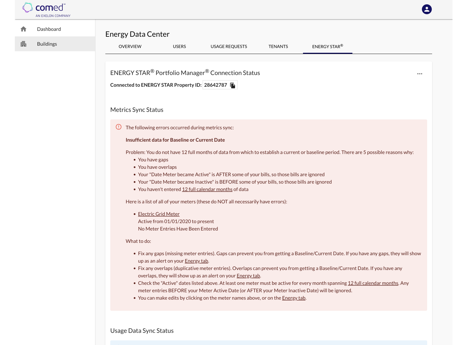
Task: Click the ComEd logo
Action: point(46,10)
